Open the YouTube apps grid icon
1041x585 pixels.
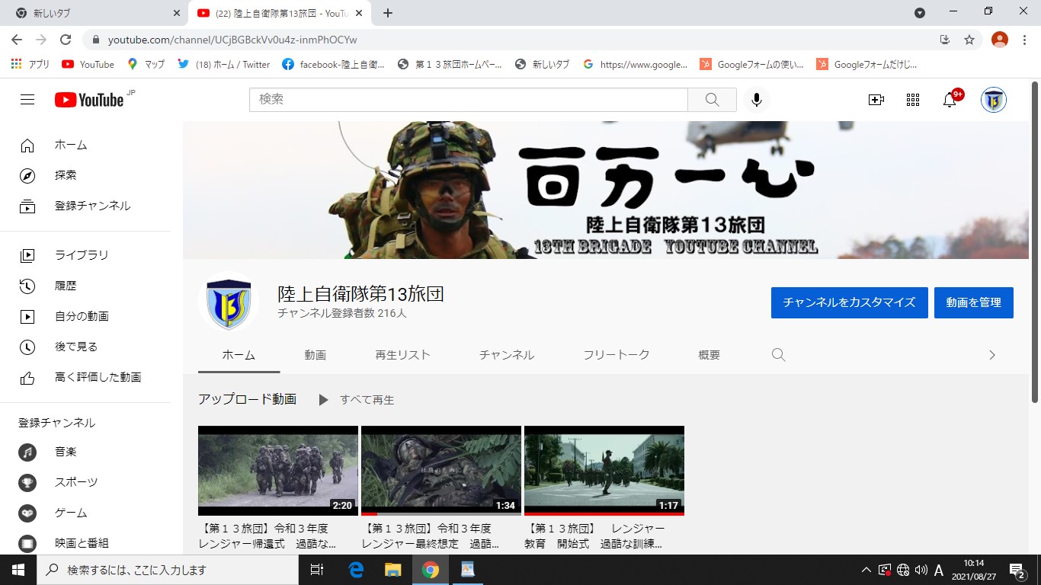point(912,99)
